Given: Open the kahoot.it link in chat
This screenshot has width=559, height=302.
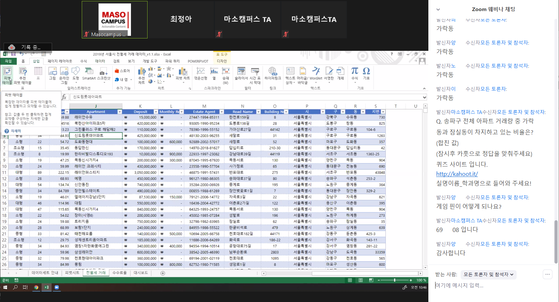Looking at the screenshot, I should coord(457,174).
